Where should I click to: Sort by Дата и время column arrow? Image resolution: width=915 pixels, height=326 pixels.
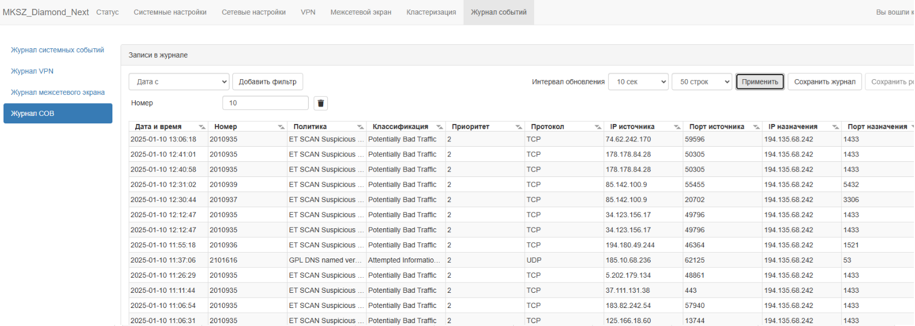coord(202,127)
